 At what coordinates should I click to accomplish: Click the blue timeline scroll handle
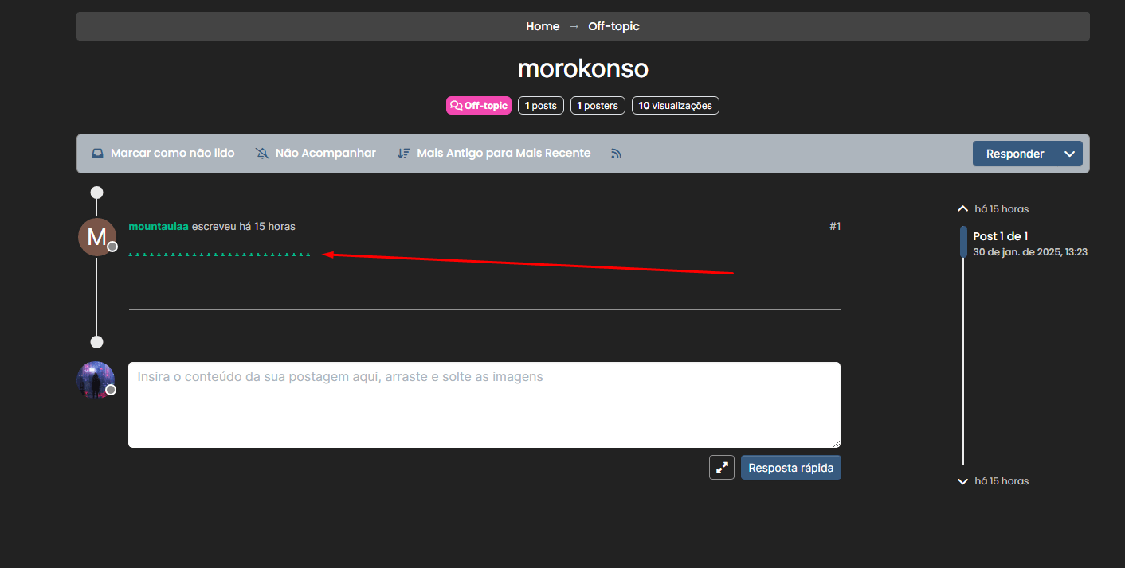[963, 242]
